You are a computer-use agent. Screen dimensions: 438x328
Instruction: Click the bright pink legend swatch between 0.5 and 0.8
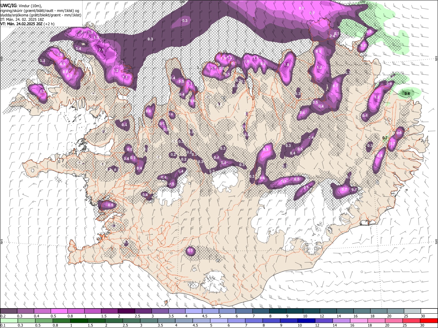click(59, 311)
